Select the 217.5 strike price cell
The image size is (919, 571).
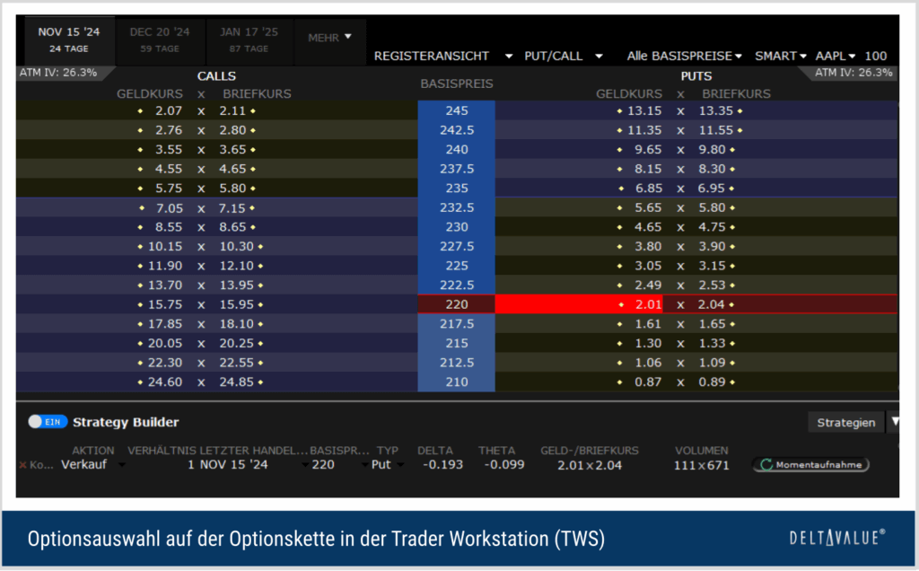pos(456,323)
